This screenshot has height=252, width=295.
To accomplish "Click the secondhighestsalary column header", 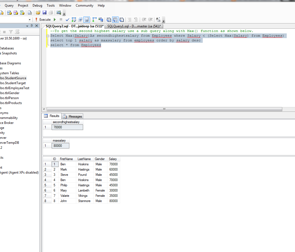I will click(x=67, y=122).
